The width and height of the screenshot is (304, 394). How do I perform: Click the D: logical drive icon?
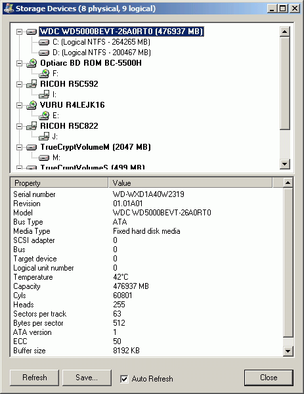pos(44,53)
